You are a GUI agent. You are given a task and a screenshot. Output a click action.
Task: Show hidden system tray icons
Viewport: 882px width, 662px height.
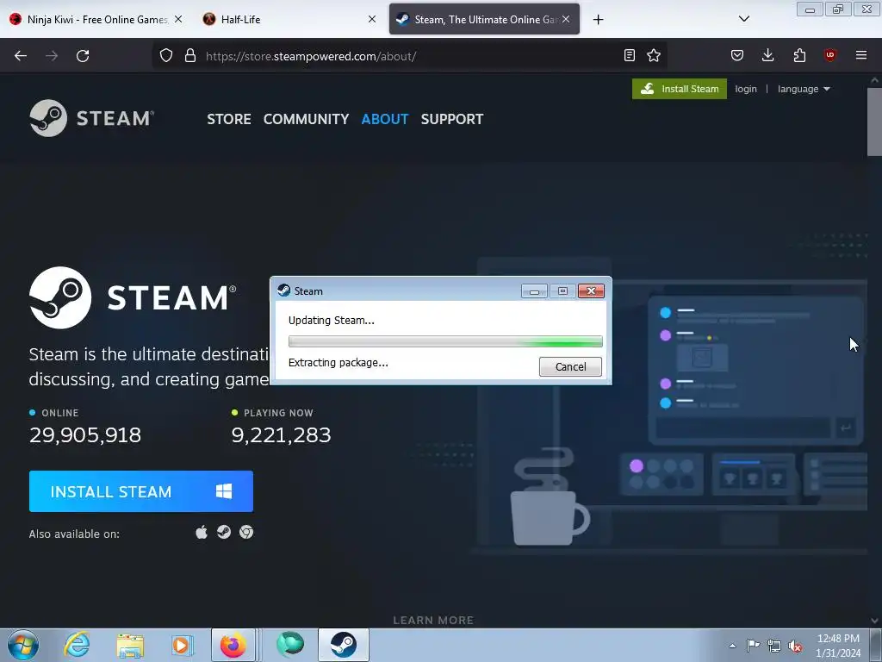(x=732, y=646)
